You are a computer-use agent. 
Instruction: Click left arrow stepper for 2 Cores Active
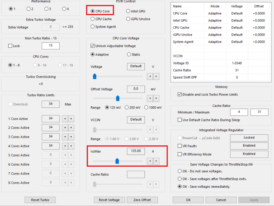(65, 128)
